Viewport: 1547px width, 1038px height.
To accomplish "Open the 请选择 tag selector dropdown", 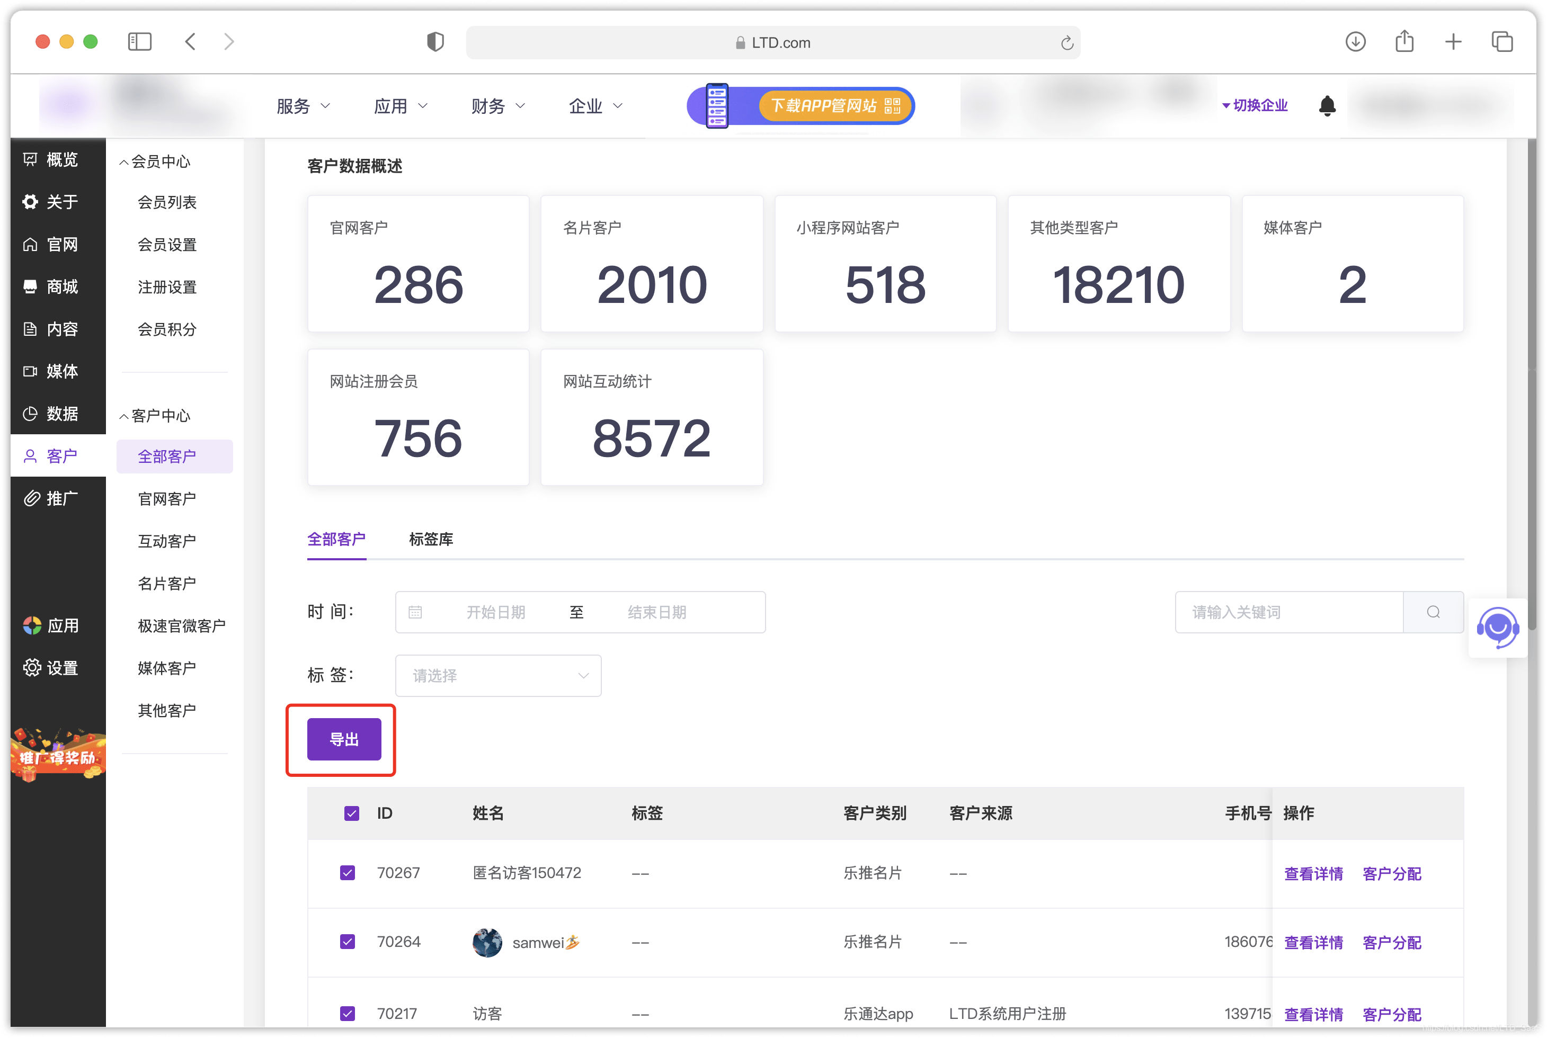I will pyautogui.click(x=498, y=675).
